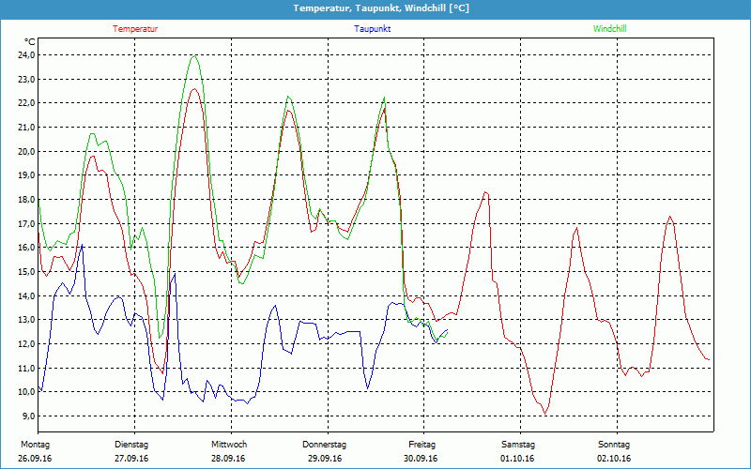751x469 pixels.
Task: Click the date 30.09.16
Action: (x=421, y=459)
